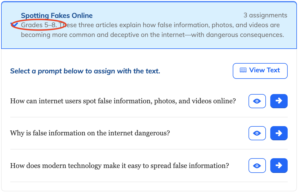
Task: Click description line 'becoming more common and deceptive'
Action: 153,35
